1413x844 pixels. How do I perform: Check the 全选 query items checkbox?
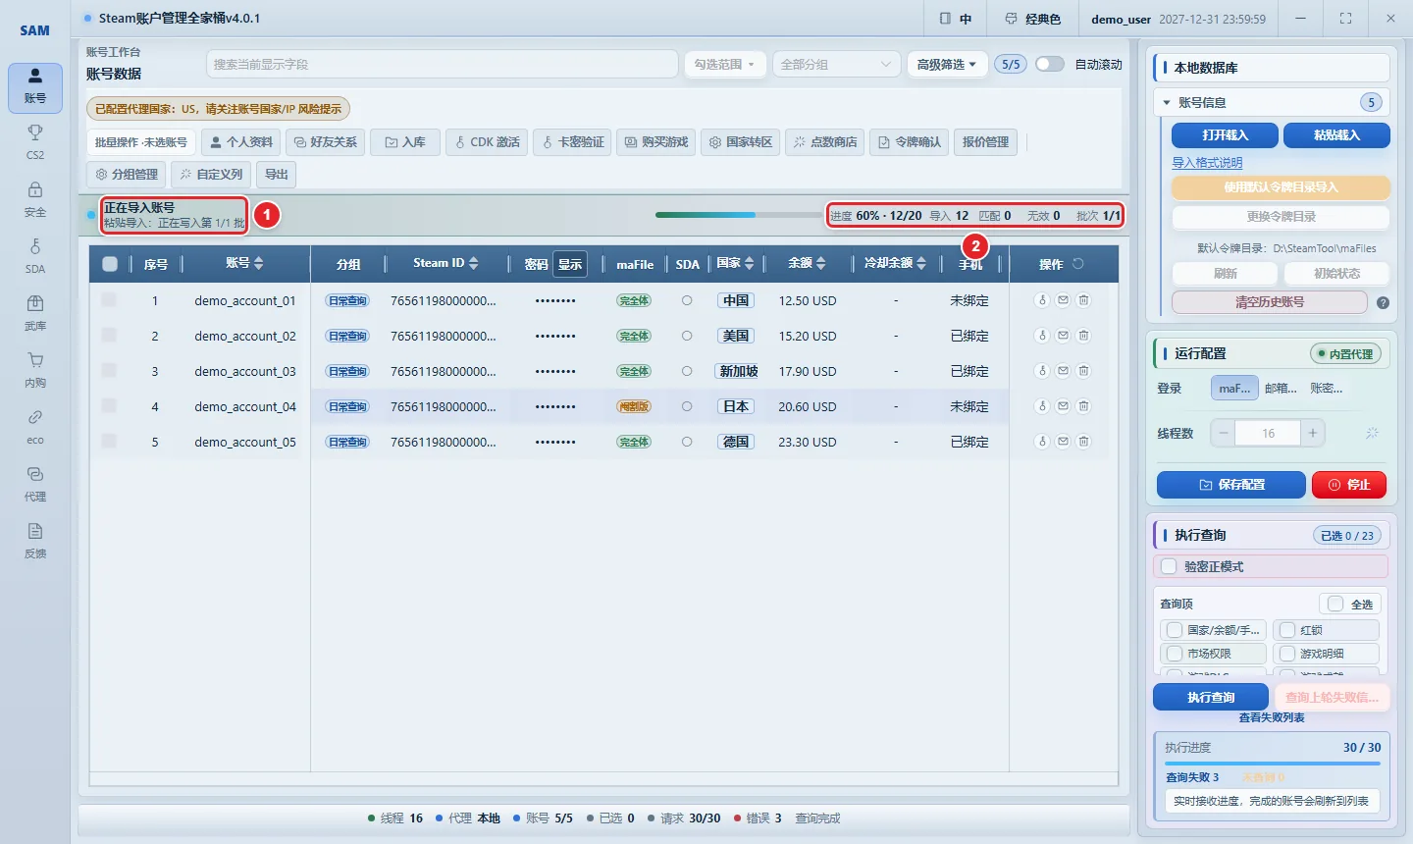[x=1335, y=604]
